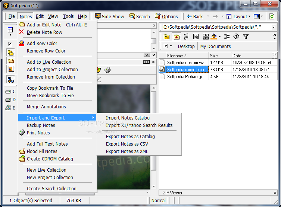Open the Slide Show tool

tap(109, 17)
